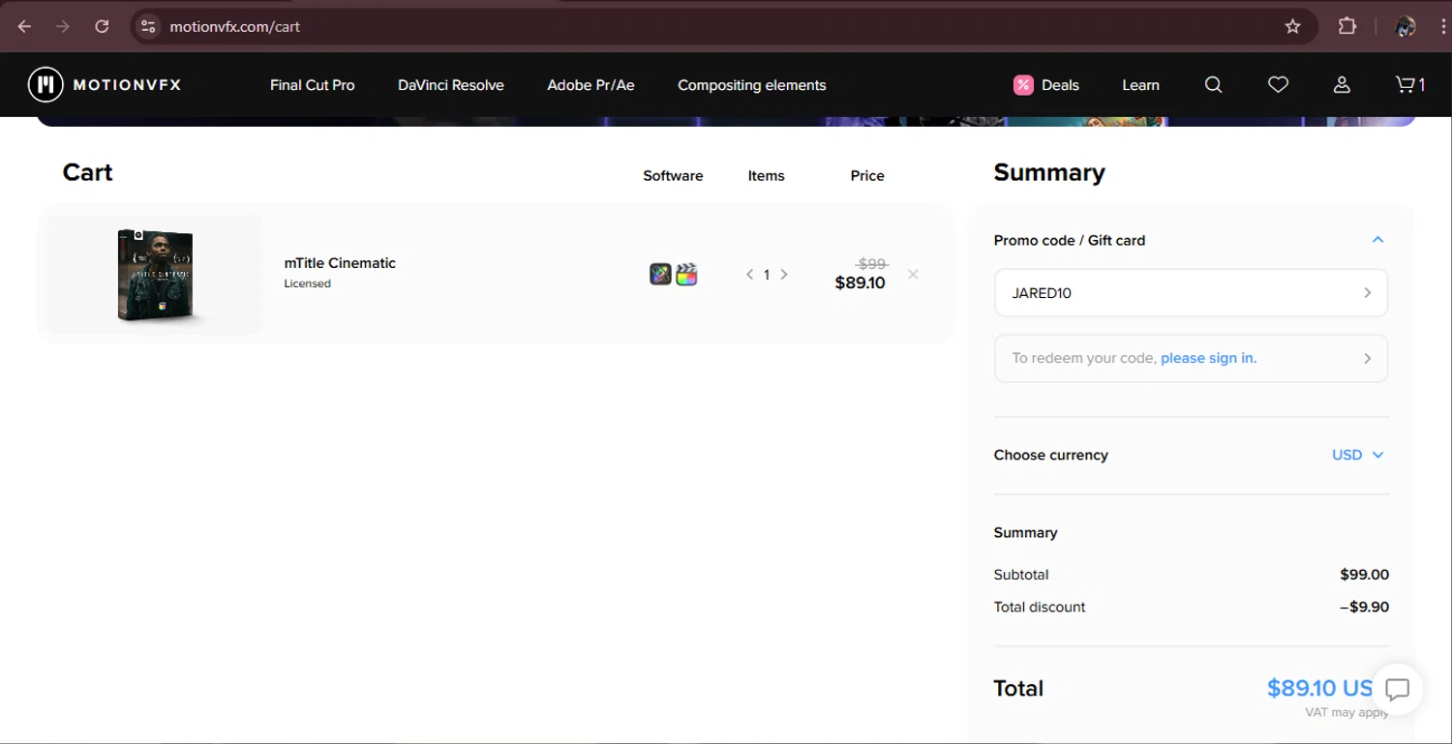Open the wishlist heart icon
The height and width of the screenshot is (744, 1452).
tap(1278, 85)
